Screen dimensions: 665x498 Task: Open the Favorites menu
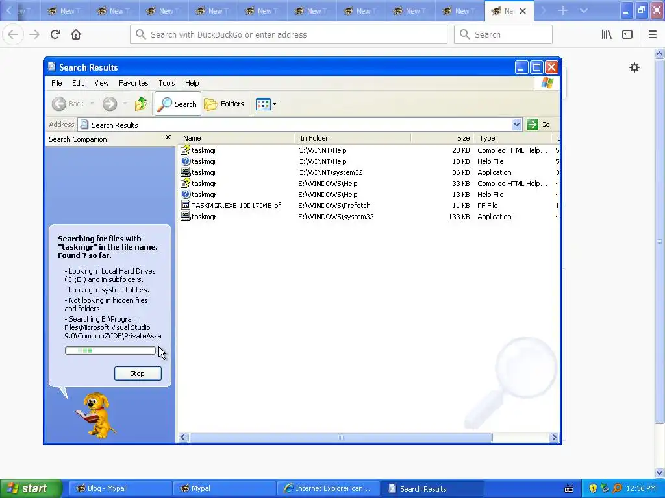click(134, 83)
